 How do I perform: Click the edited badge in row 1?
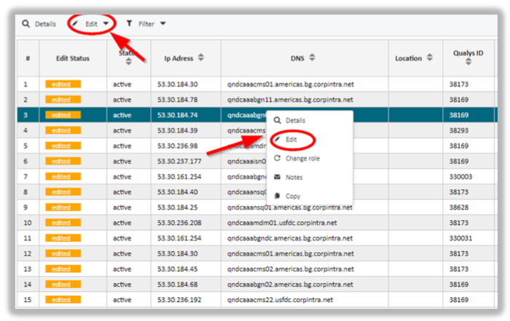(62, 84)
